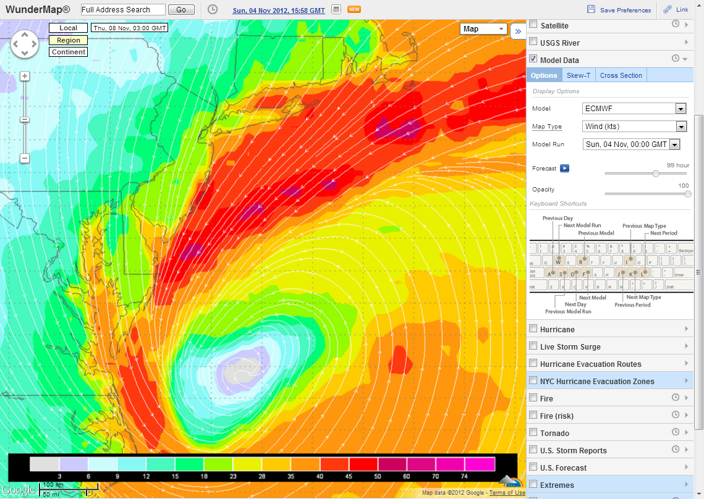This screenshot has height=499, width=704.
Task: Click the Map Type label link
Action: 547,127
